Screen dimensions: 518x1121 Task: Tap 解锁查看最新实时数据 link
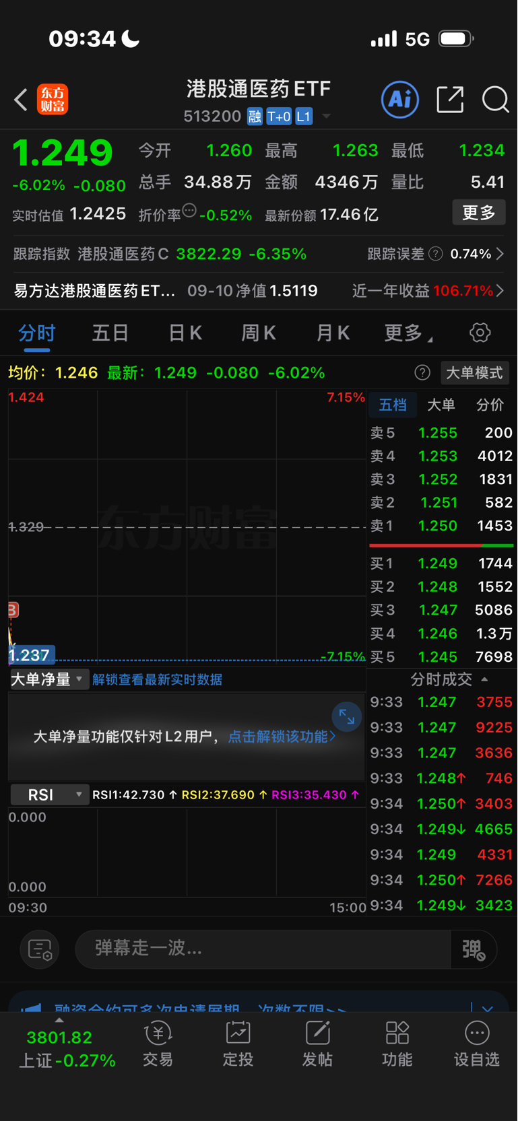(158, 679)
